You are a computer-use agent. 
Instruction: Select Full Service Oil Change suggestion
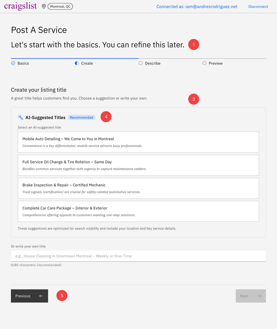click(138, 165)
